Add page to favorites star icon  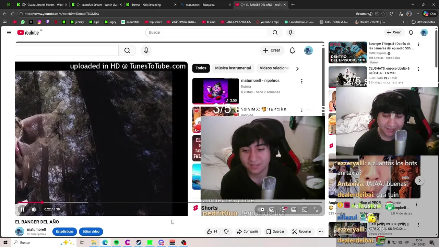(x=383, y=14)
